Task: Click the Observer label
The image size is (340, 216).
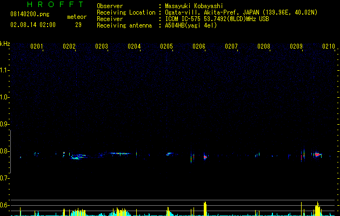Action: [110, 6]
